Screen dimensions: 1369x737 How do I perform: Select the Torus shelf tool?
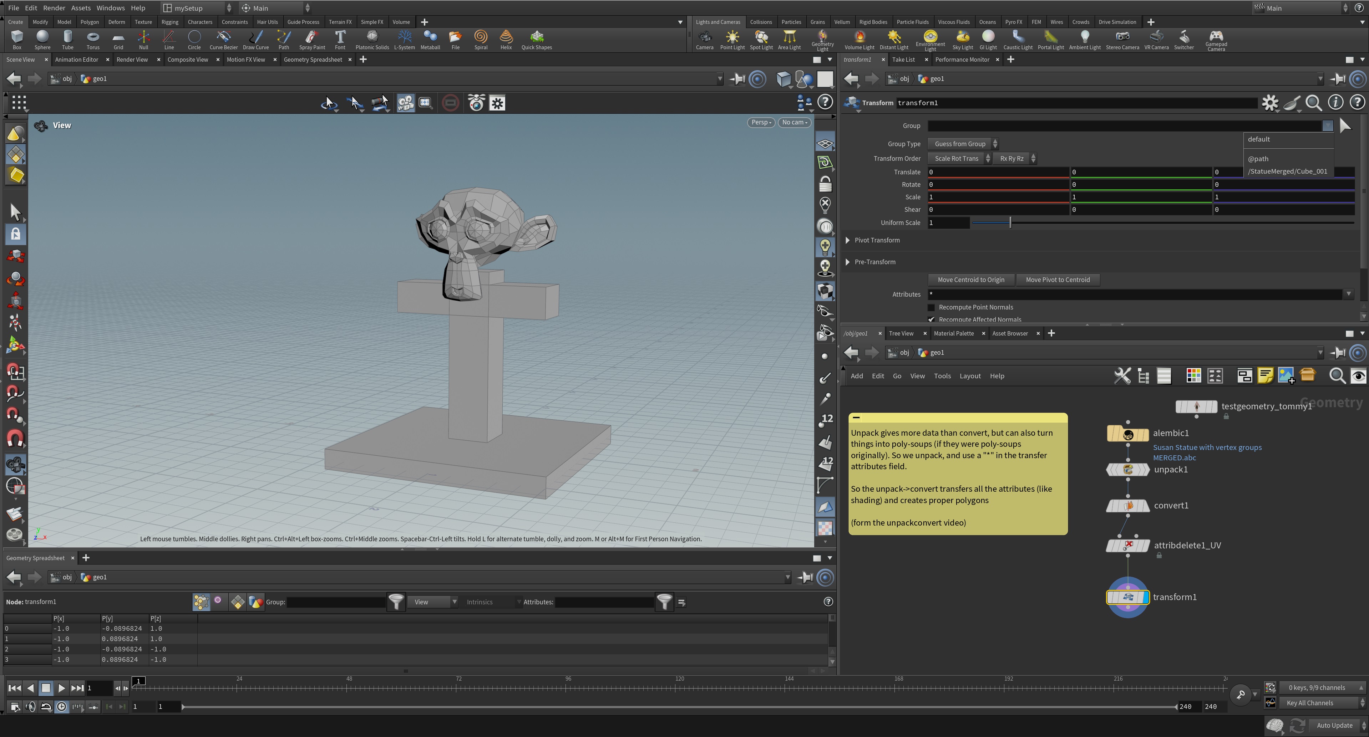click(93, 38)
